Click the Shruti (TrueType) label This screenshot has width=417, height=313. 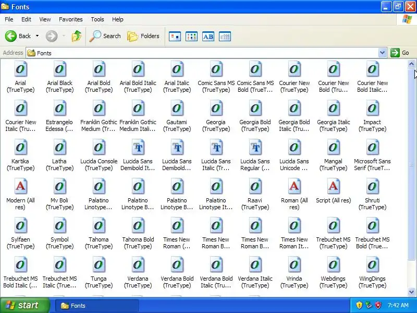[372, 203]
